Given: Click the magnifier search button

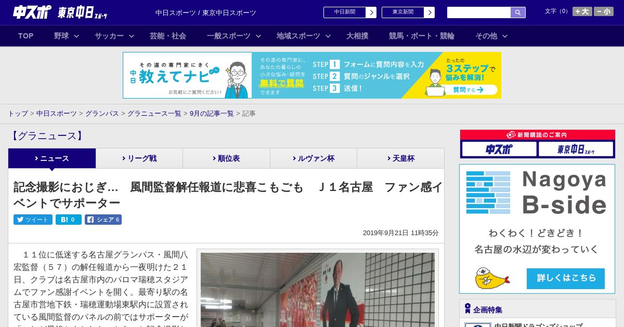Looking at the screenshot, I should [518, 12].
